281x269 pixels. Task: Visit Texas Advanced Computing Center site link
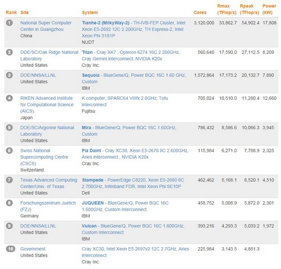click(x=49, y=183)
